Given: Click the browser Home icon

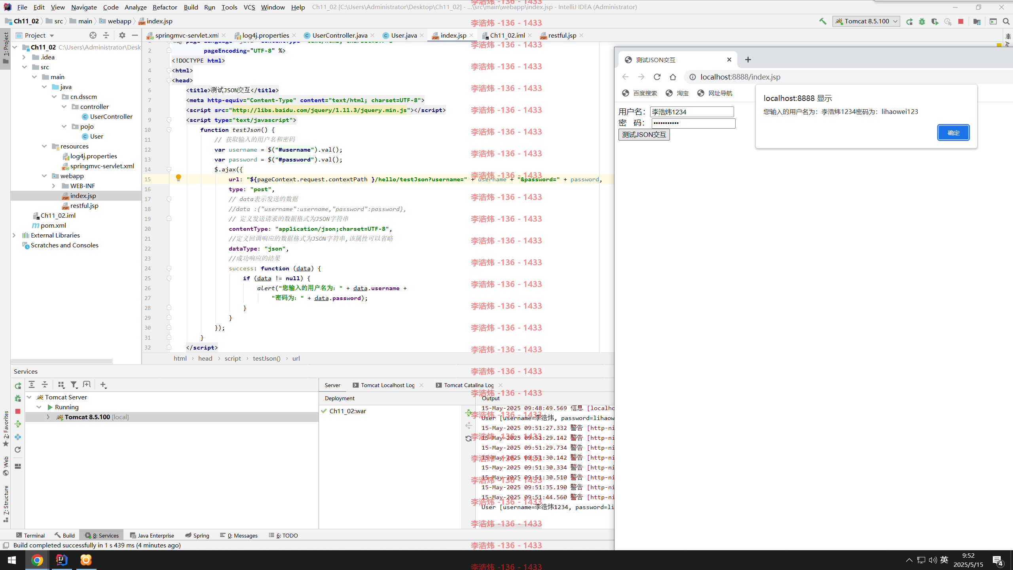Looking at the screenshot, I should pos(673,77).
